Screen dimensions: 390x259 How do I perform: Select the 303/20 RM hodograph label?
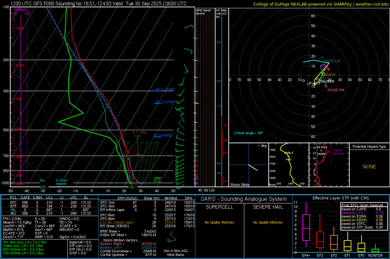335,90
